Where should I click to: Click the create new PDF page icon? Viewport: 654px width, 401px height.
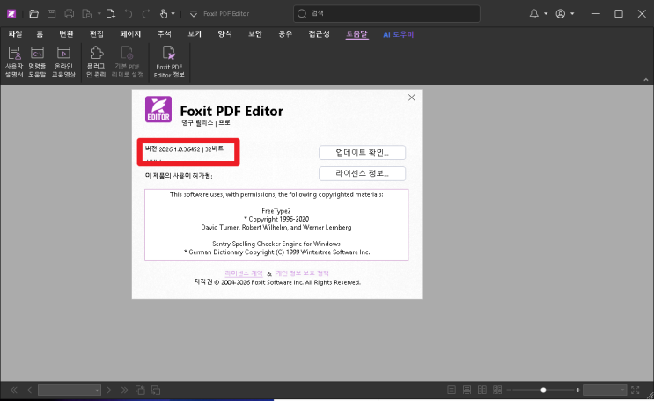click(111, 14)
